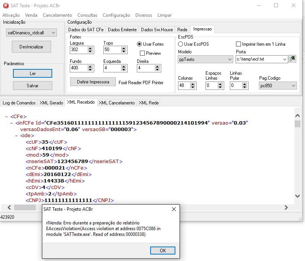Click the XML vertical scrollbar up arrow
Screen dimensions: 305x261
(297, 116)
